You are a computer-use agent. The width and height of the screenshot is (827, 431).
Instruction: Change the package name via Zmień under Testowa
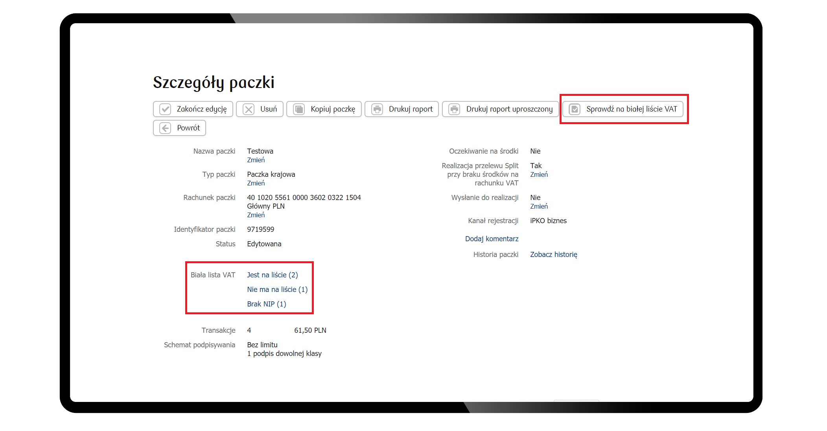(x=256, y=160)
